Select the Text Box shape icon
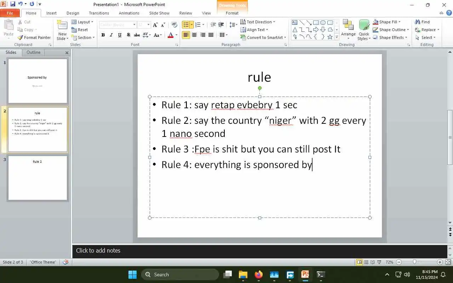 tap(294, 23)
